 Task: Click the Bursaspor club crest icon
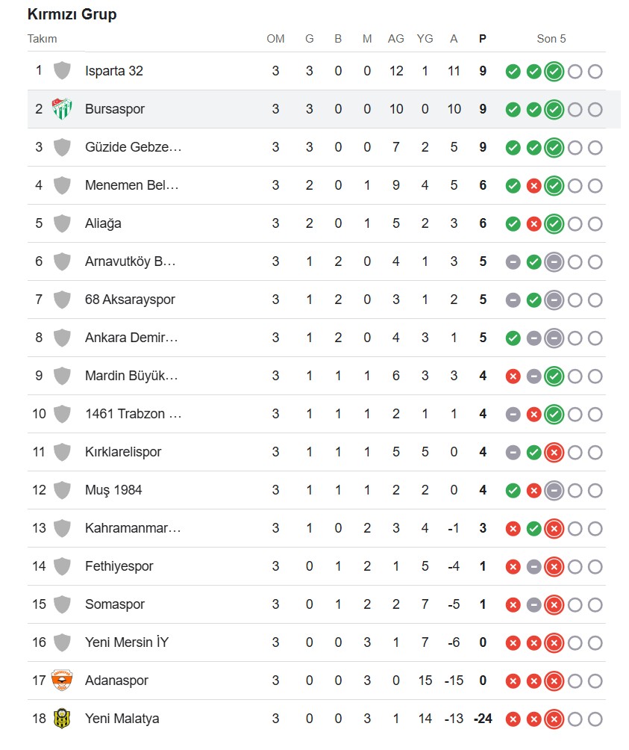[x=62, y=109]
